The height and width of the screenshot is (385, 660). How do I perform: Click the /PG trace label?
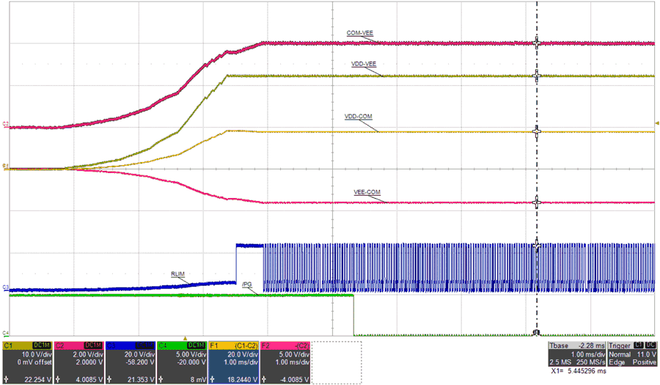click(247, 285)
